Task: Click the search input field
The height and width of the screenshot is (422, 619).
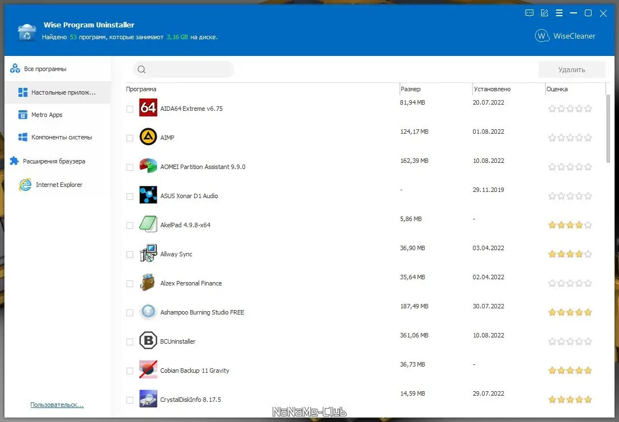Action: point(184,69)
